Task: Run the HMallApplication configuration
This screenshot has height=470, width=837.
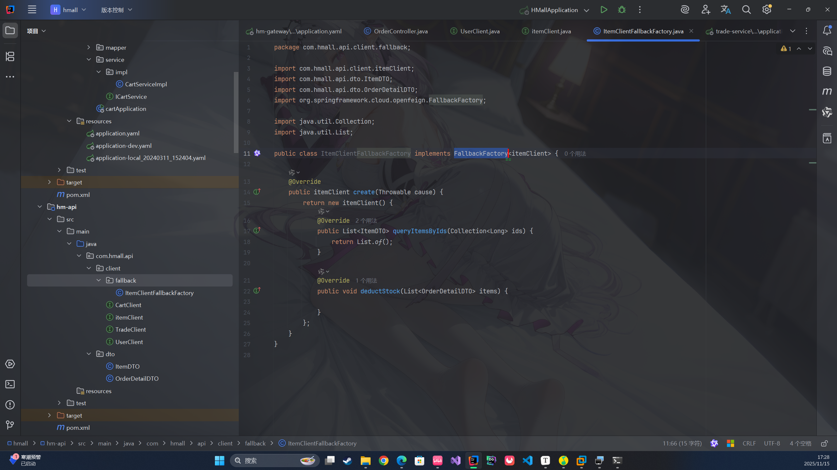Action: pos(603,9)
